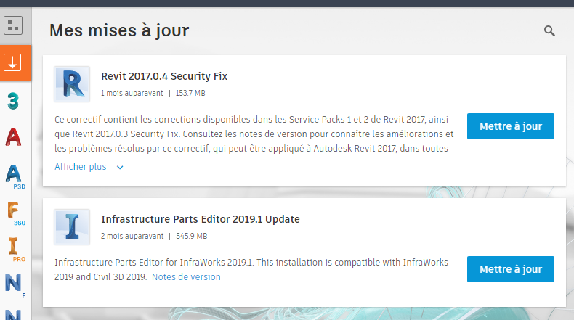Select the orange updates download icon
The width and height of the screenshot is (574, 320).
pos(12,62)
